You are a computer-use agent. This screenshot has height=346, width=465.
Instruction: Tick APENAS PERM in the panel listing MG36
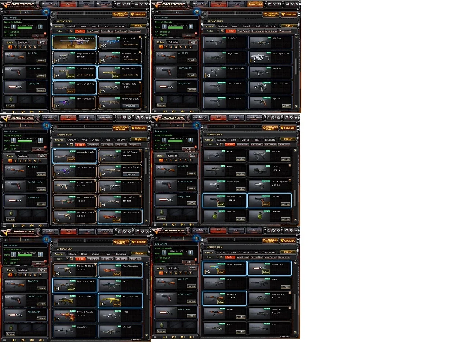pyautogui.click(x=205, y=134)
